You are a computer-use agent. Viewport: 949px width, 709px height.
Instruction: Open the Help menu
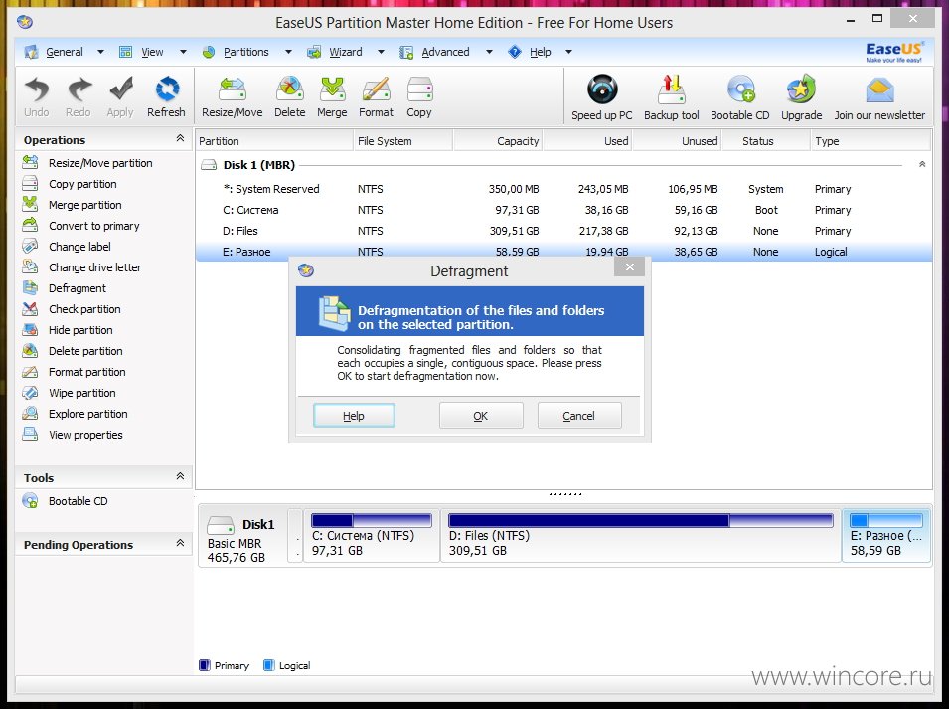[540, 52]
